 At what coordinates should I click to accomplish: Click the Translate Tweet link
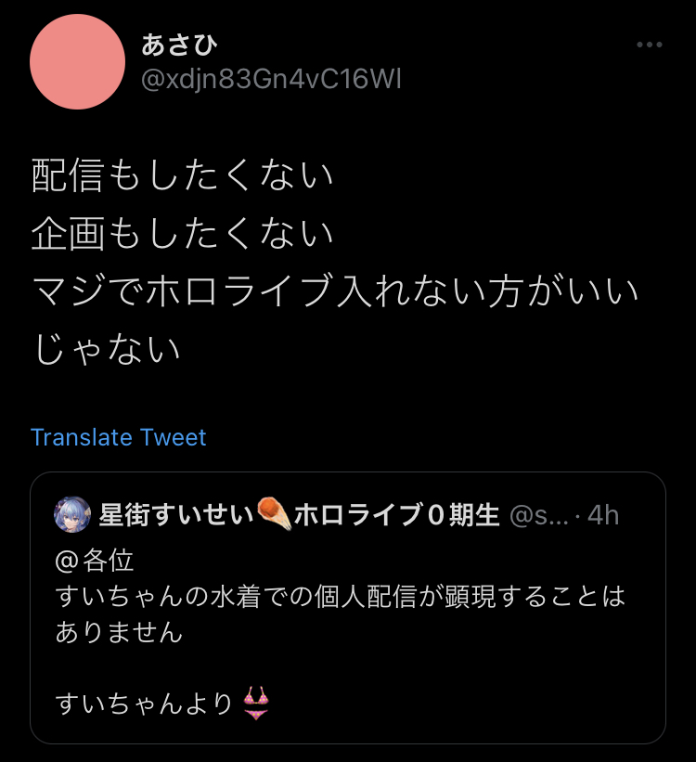tap(118, 437)
